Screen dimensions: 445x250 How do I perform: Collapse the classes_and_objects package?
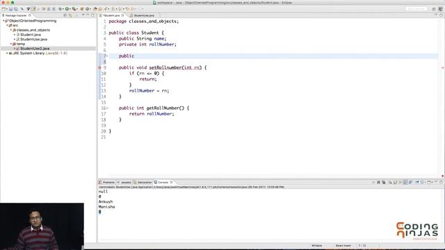[11, 30]
